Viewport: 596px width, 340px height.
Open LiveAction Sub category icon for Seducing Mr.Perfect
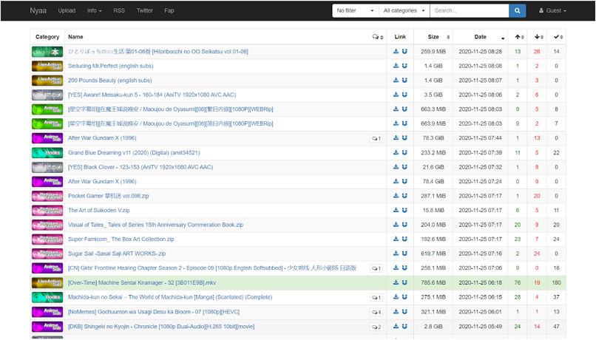(47, 66)
